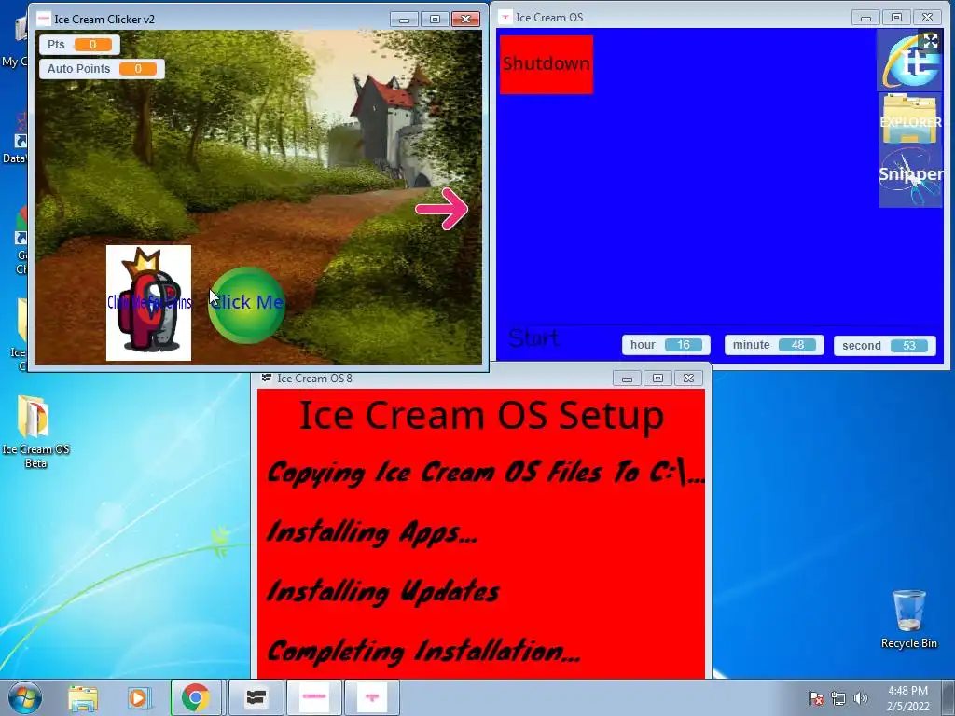Click the pink arrow in Ice Cream Clicker

point(441,209)
